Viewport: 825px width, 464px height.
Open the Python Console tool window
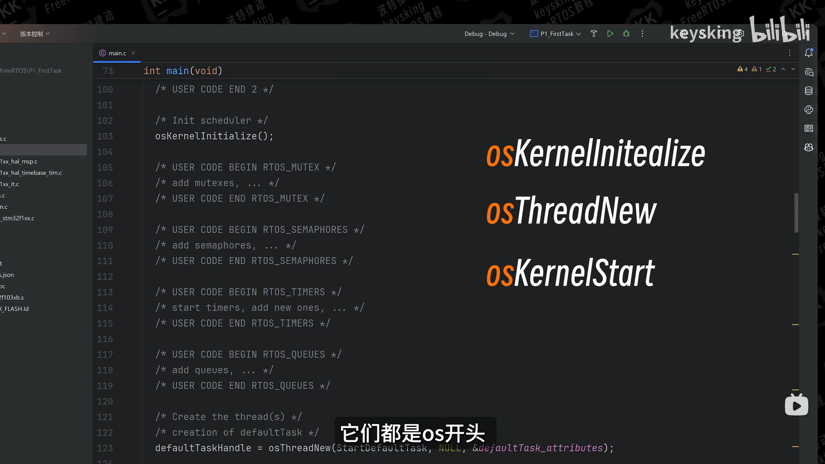coord(809,110)
